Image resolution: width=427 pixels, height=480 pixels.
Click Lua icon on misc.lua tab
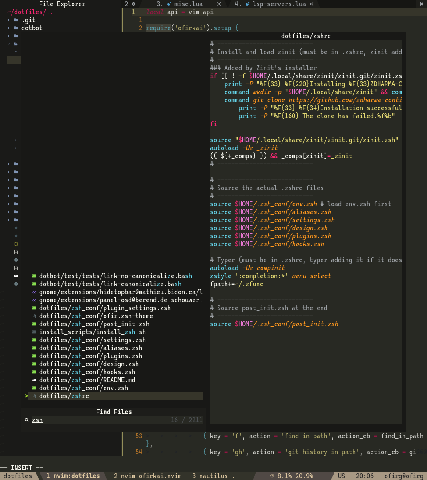169,4
